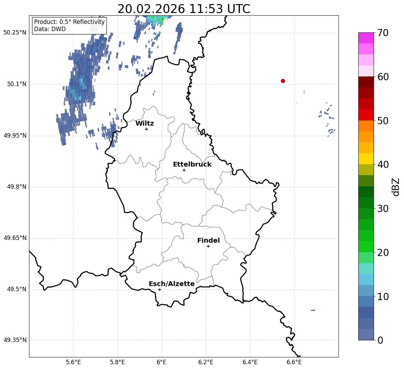
Task: Click the red radar site marker dot
Action: [283, 81]
